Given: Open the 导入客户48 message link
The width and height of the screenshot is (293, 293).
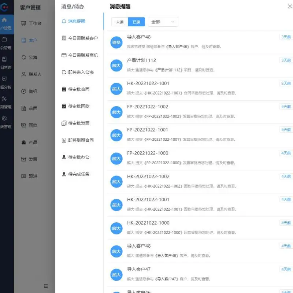Looking at the screenshot, I should pos(139,37).
